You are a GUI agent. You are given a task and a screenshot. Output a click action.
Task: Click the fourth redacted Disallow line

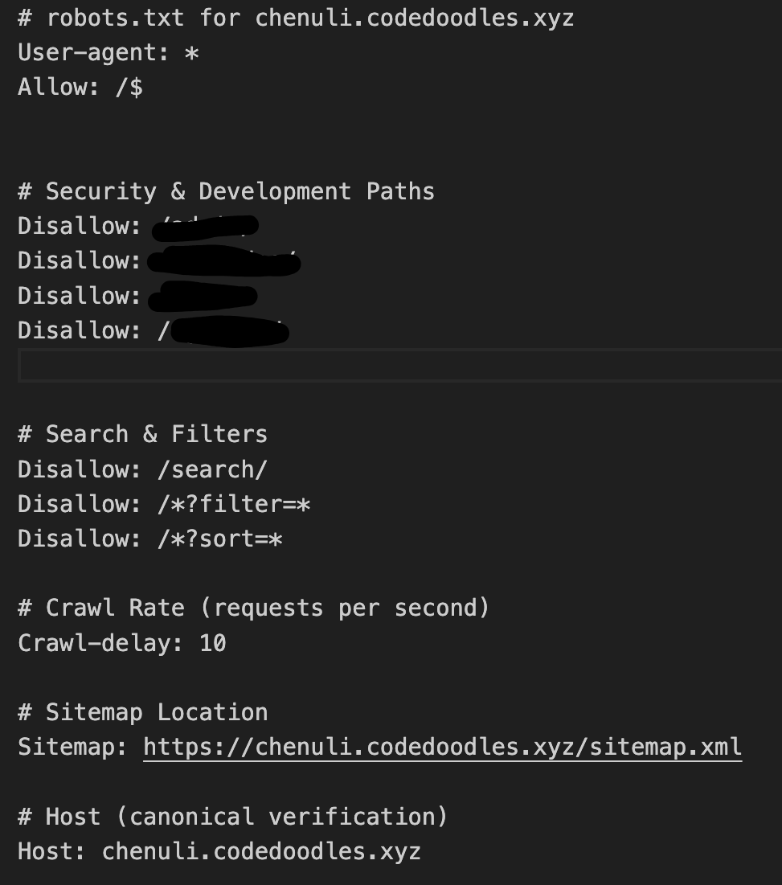pos(153,330)
